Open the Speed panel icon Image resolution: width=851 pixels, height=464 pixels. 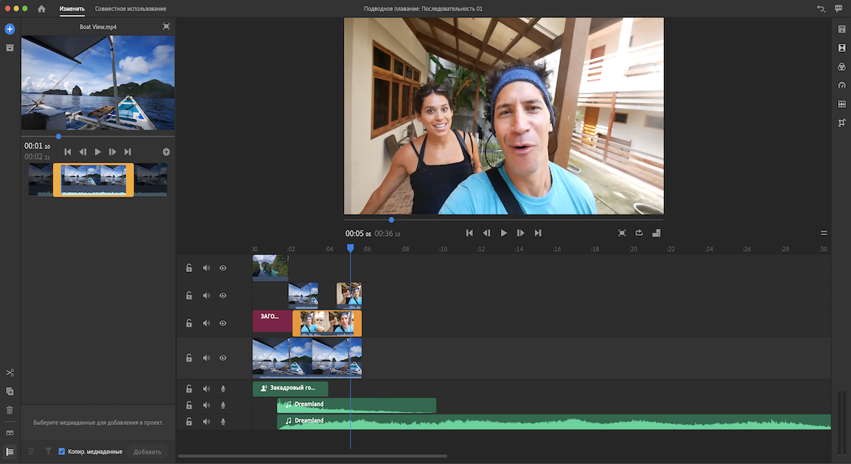coord(842,85)
